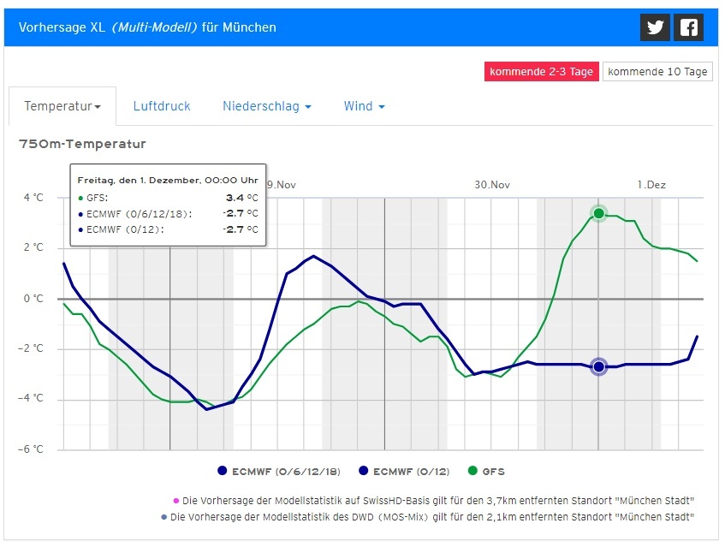Switch to the kommende 10 Tage forecast
Viewport: 725px width, 547px height.
pos(657,72)
